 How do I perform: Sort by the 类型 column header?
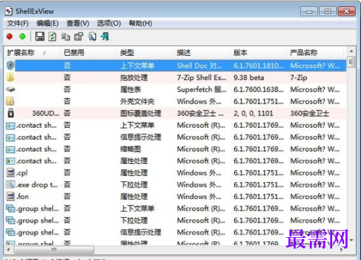coord(145,52)
